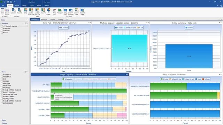Check the BELT GRINDER 2 item
Image resolution: width=223 pixels, height=125 pixels.
pos(2,103)
